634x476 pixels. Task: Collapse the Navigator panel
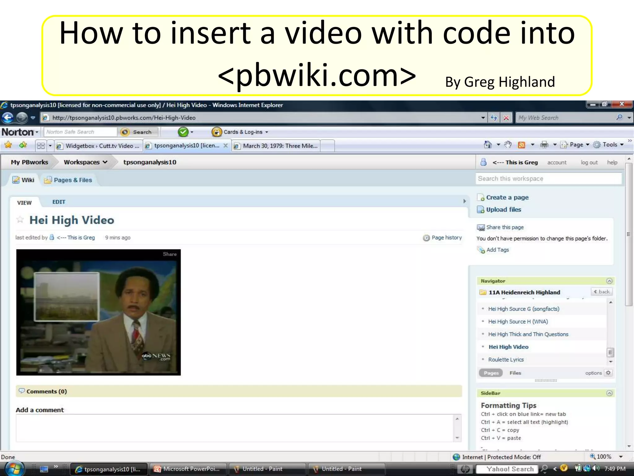[609, 281]
